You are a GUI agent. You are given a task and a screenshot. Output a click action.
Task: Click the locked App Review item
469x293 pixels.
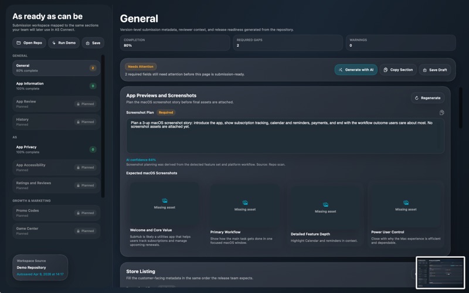tap(56, 104)
